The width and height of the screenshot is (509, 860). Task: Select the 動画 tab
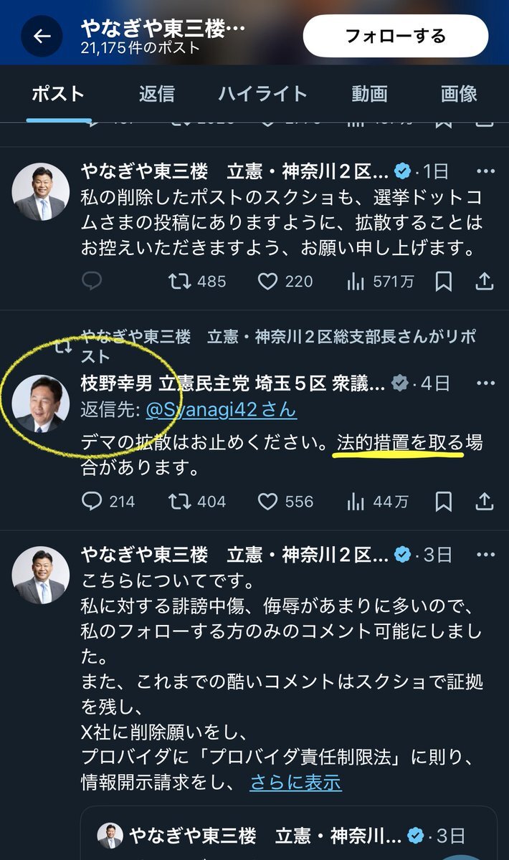coord(369,93)
